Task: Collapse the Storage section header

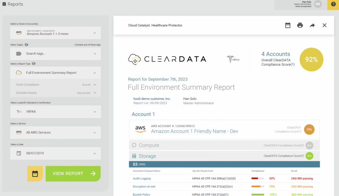Action: click(224, 156)
